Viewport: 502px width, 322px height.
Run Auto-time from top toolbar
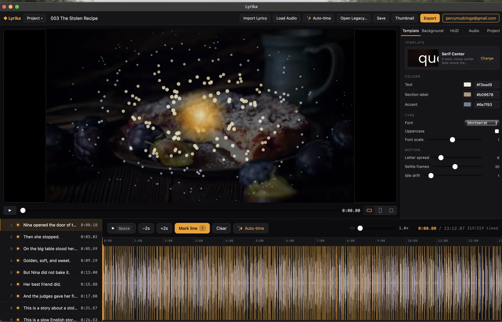(x=319, y=18)
